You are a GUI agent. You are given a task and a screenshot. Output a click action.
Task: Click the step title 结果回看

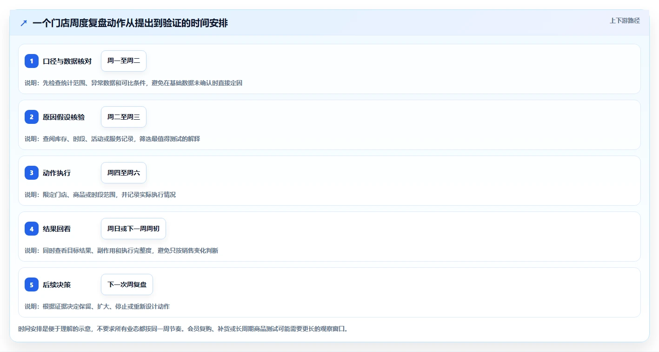57,229
